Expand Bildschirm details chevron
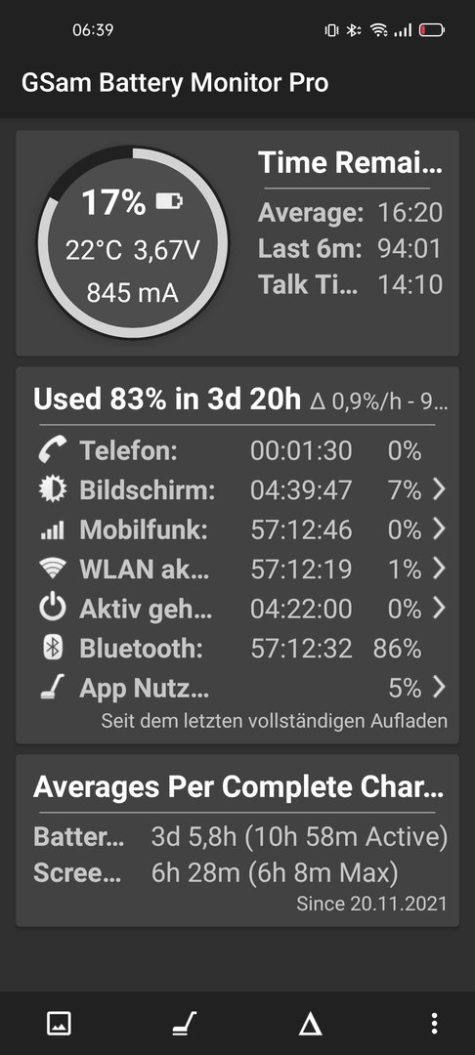 point(439,489)
